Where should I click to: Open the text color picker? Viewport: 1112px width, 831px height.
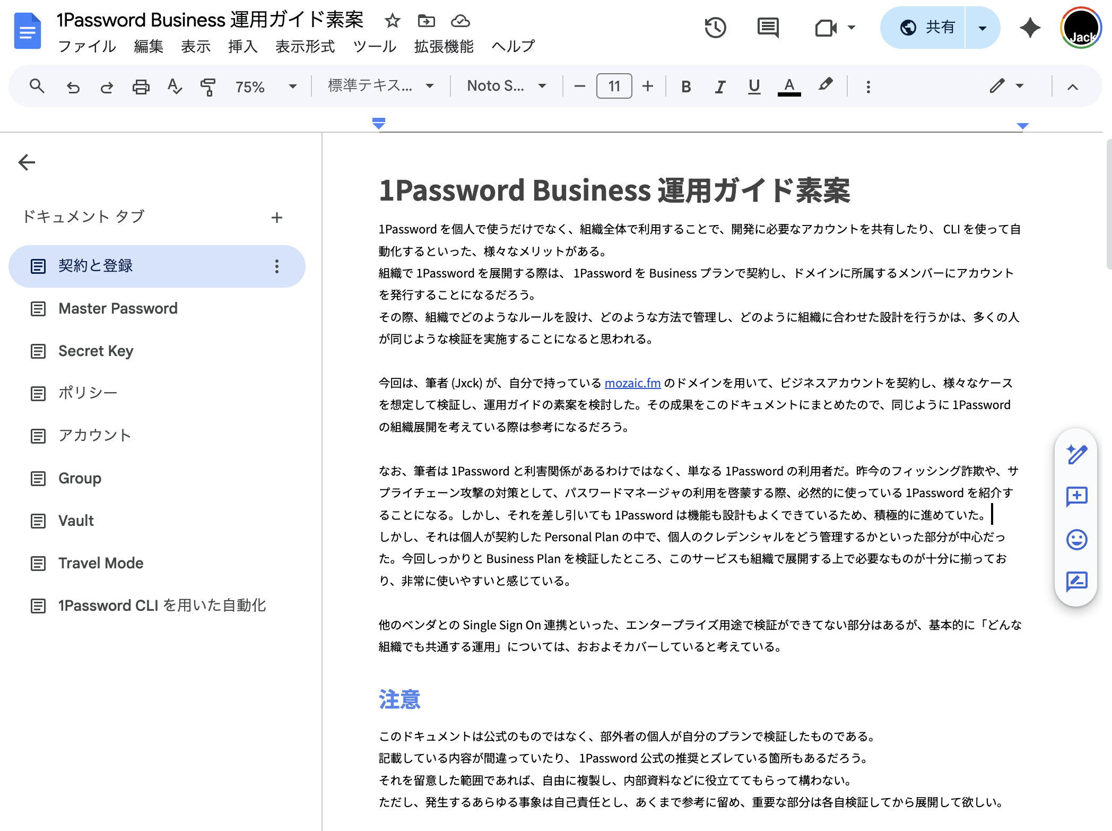tap(789, 86)
